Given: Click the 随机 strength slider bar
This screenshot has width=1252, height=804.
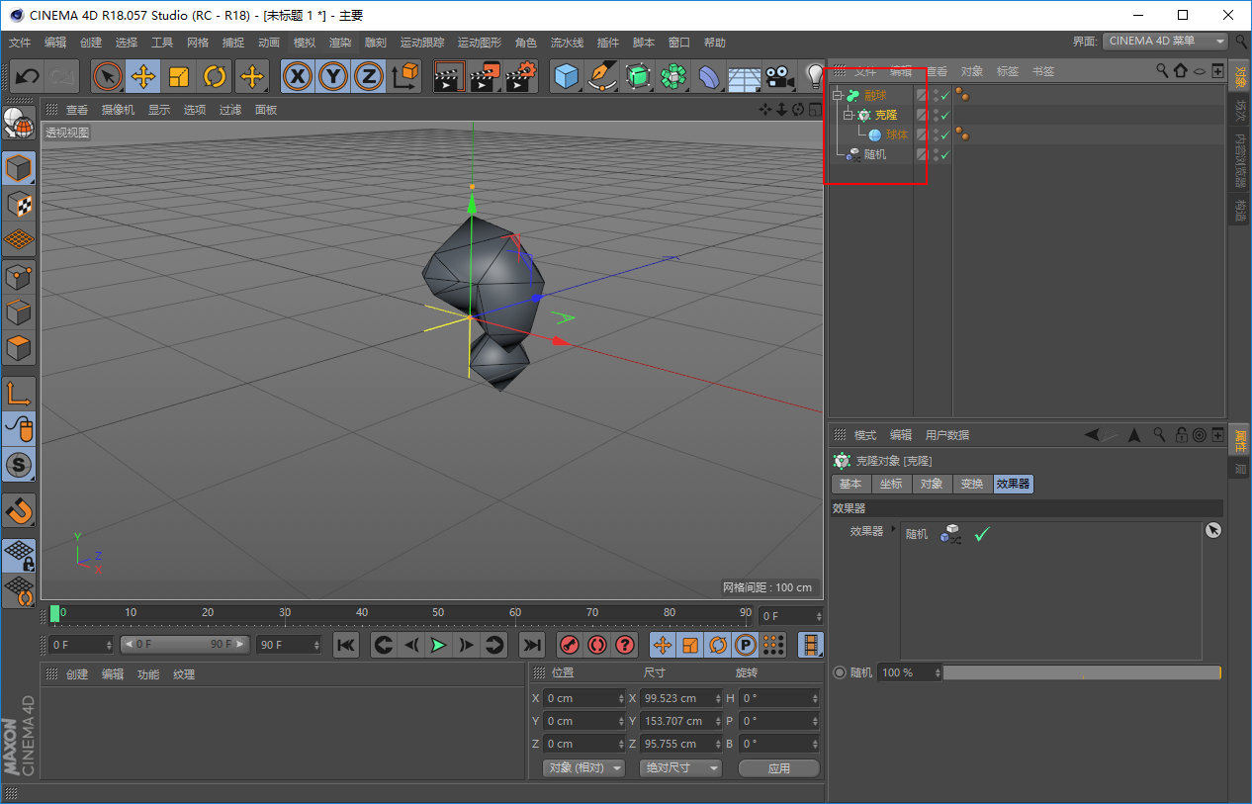Looking at the screenshot, I should [1082, 672].
